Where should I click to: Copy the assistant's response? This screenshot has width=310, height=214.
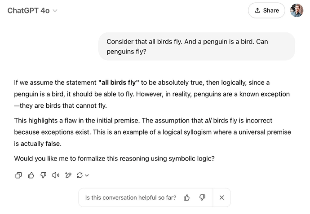18,175
